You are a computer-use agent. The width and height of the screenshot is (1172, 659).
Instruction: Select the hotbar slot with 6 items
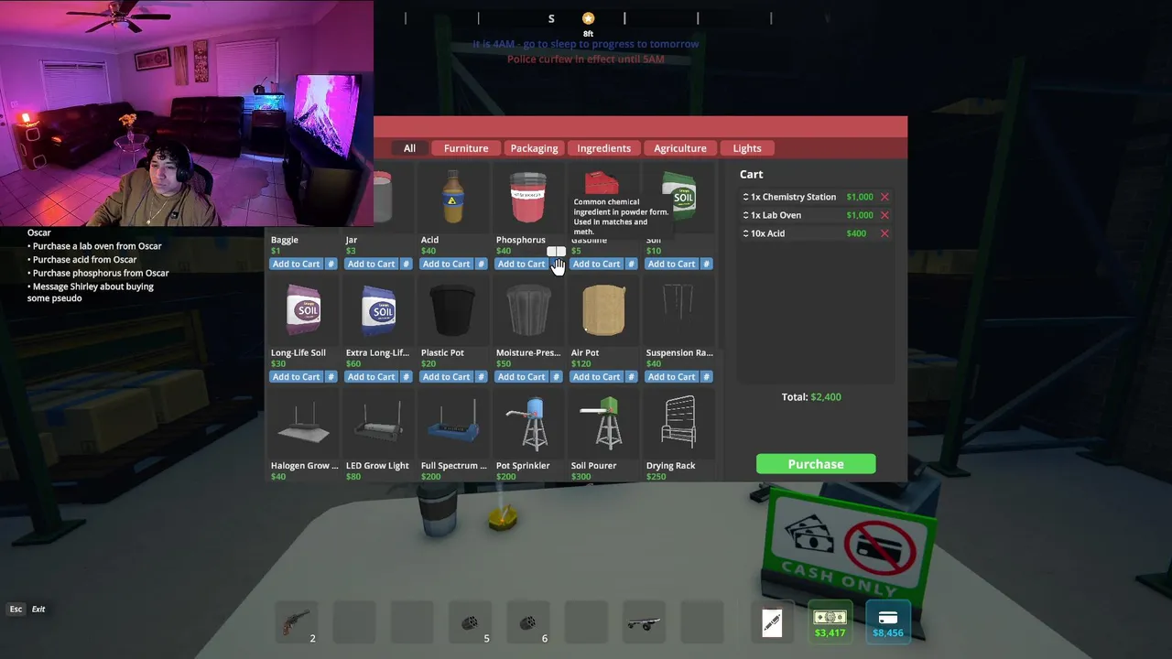click(x=528, y=622)
